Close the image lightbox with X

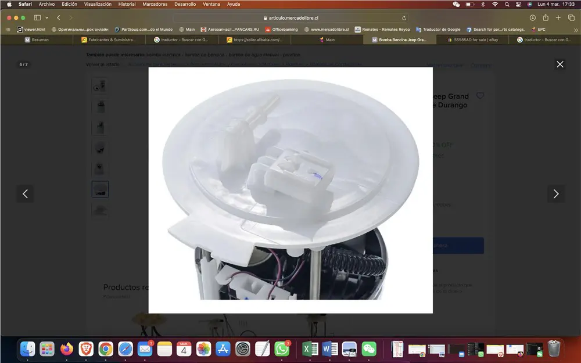[x=560, y=64]
